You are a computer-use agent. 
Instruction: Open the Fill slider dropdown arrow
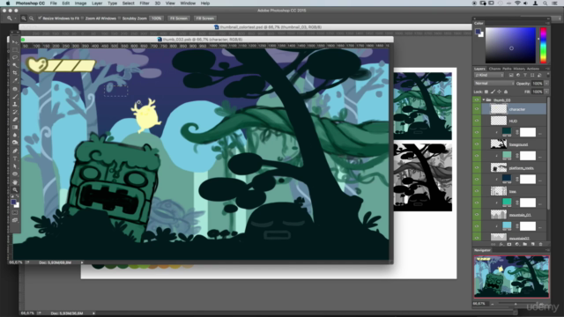pyautogui.click(x=546, y=92)
